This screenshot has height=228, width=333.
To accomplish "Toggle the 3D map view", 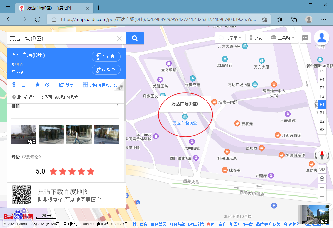I will [322, 169].
